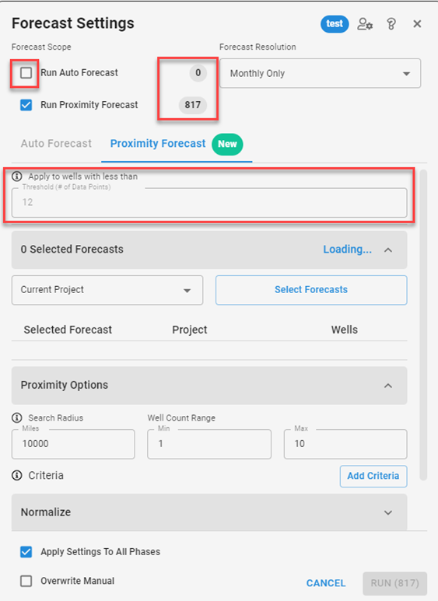The width and height of the screenshot is (438, 601).
Task: Enable the Run Auto Forecast checkbox
Action: (x=26, y=72)
